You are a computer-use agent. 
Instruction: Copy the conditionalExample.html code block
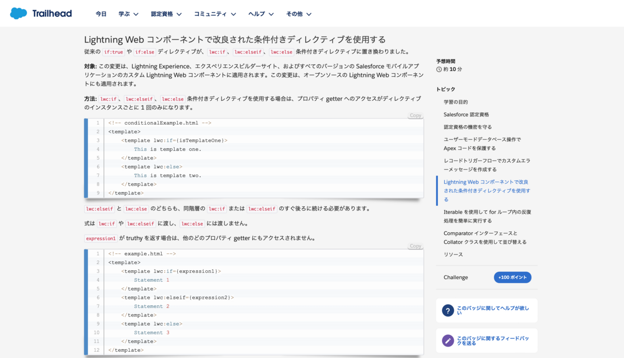click(415, 115)
